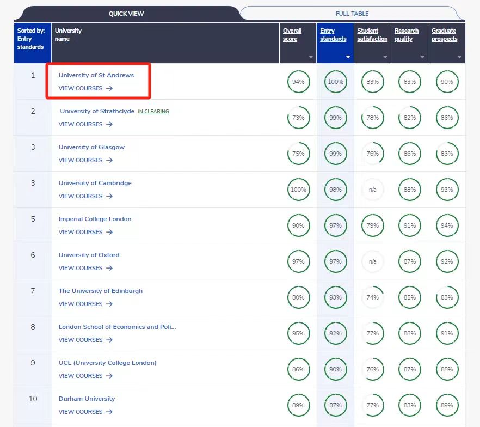This screenshot has width=480, height=427.
Task: Open Overall score sort dropdown arrow
Action: pyautogui.click(x=311, y=57)
